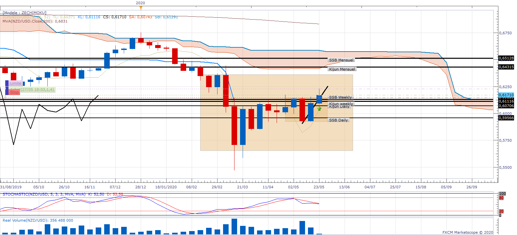Click the 29/02 date label
This screenshot has width=517, height=235.
[x=217, y=187]
